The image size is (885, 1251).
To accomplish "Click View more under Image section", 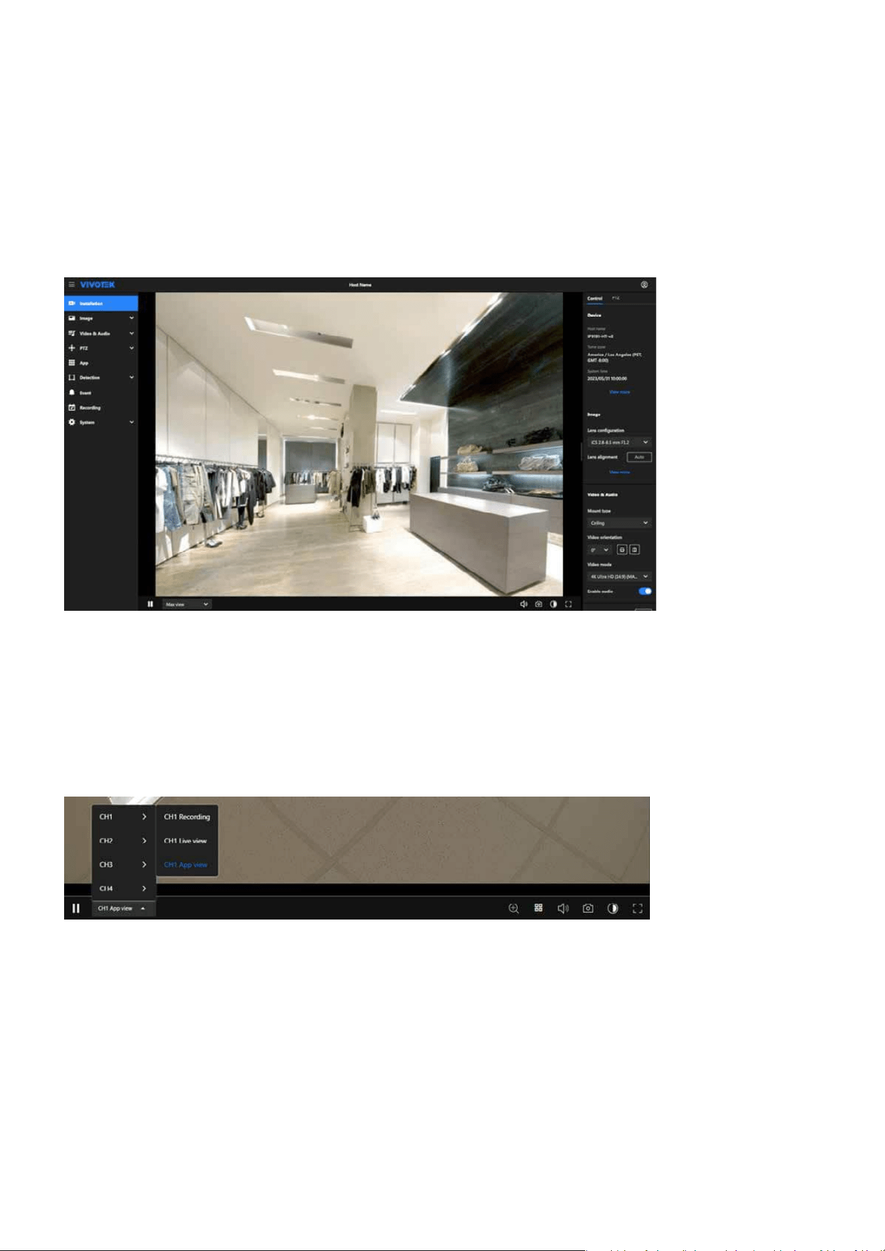I will [619, 472].
